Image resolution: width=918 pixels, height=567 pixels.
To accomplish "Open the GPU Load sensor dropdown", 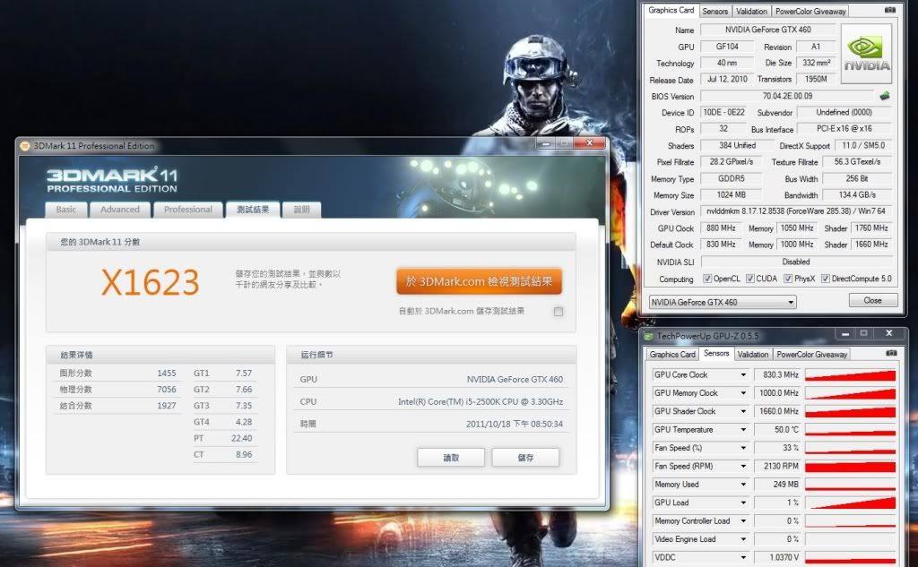I will click(x=743, y=502).
